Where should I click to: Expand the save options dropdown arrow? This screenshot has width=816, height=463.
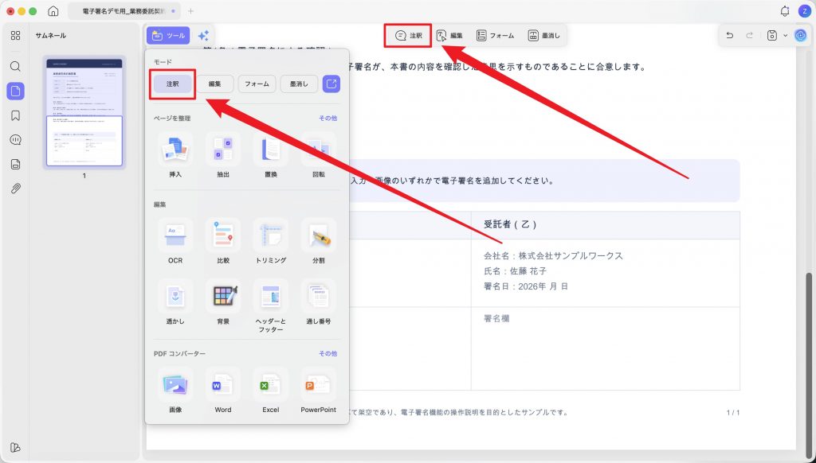(x=785, y=36)
